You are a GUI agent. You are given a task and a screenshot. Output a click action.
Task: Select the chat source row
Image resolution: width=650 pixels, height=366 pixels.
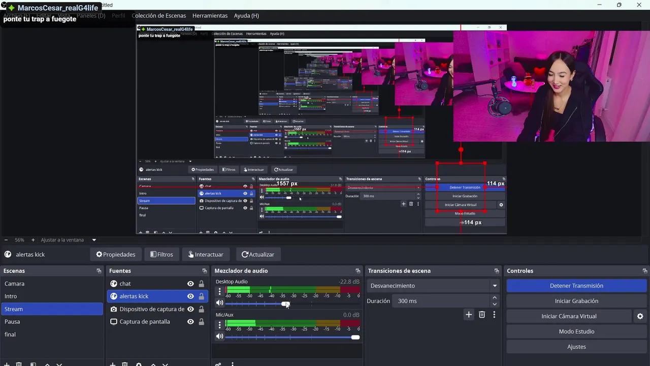(x=157, y=284)
